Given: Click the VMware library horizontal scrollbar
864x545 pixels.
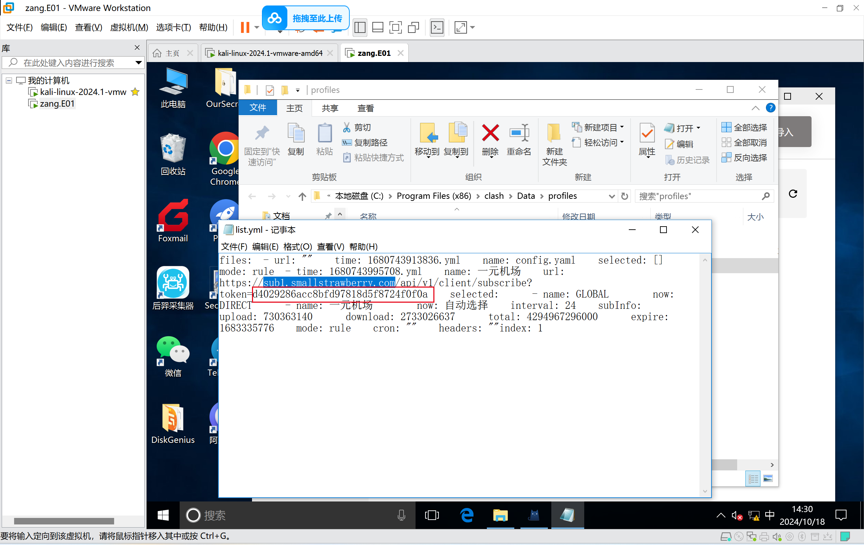Looking at the screenshot, I should pyautogui.click(x=64, y=521).
